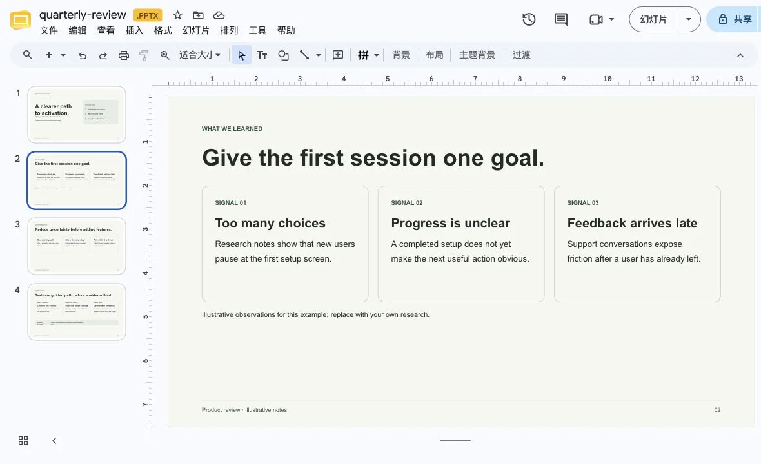The height and width of the screenshot is (464, 761).
Task: Open the 格式 menu
Action: click(163, 30)
